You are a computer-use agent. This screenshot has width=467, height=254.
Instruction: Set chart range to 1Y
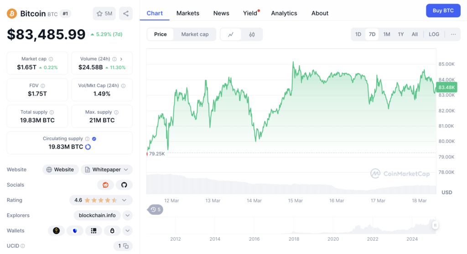click(x=401, y=34)
